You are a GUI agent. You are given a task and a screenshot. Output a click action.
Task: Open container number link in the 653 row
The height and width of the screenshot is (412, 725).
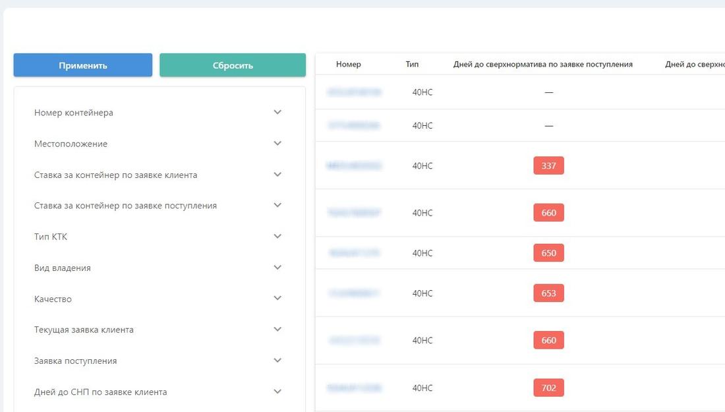click(x=354, y=293)
